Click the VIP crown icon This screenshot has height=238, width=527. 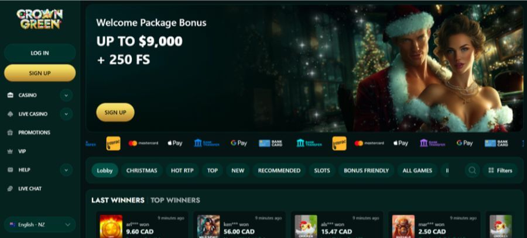10,151
